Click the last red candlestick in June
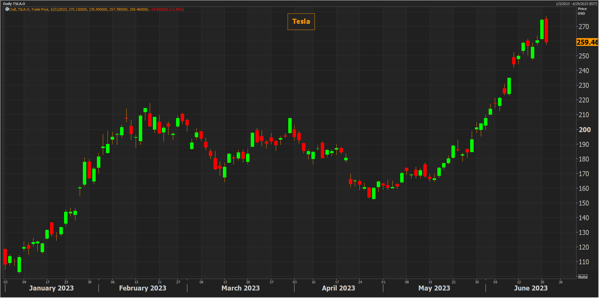This screenshot has height=298, width=599. 546,30
